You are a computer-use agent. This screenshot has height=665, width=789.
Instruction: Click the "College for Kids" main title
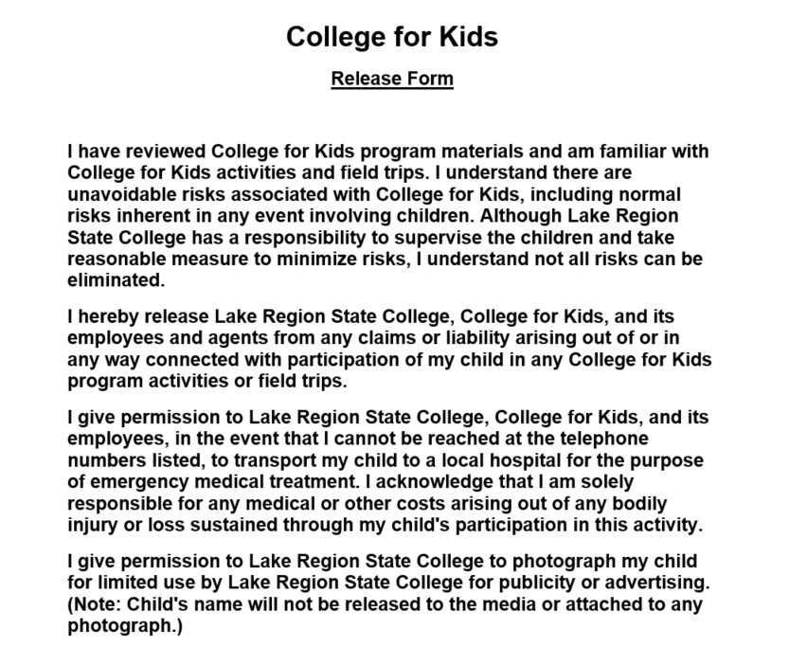tap(392, 37)
